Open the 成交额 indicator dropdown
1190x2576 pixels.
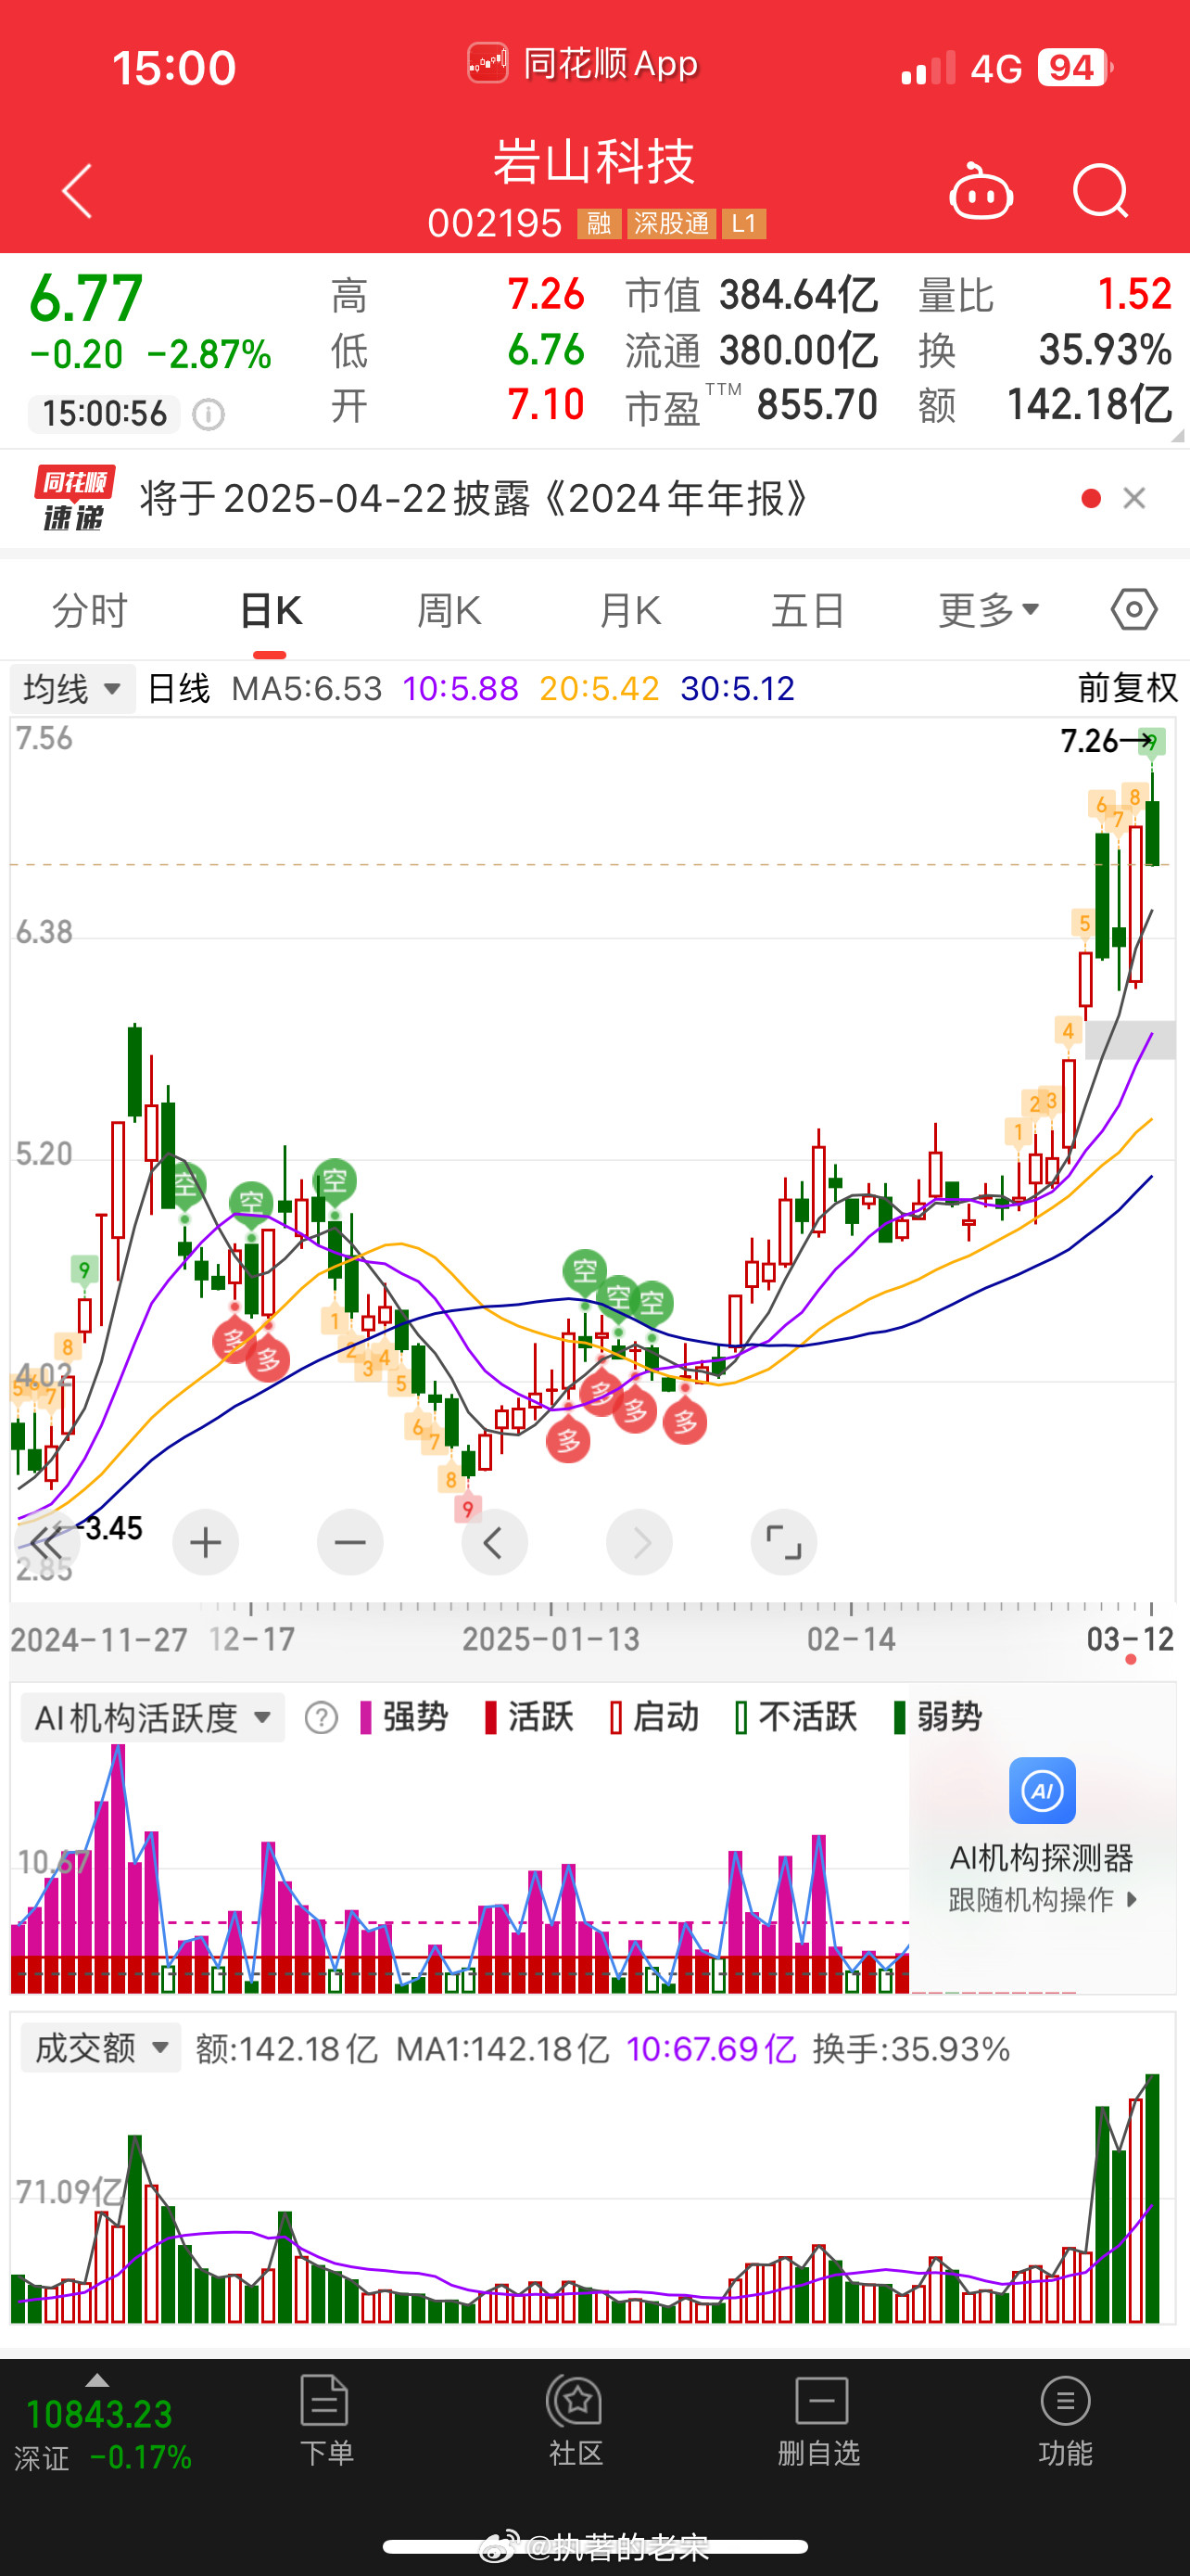coord(101,2048)
